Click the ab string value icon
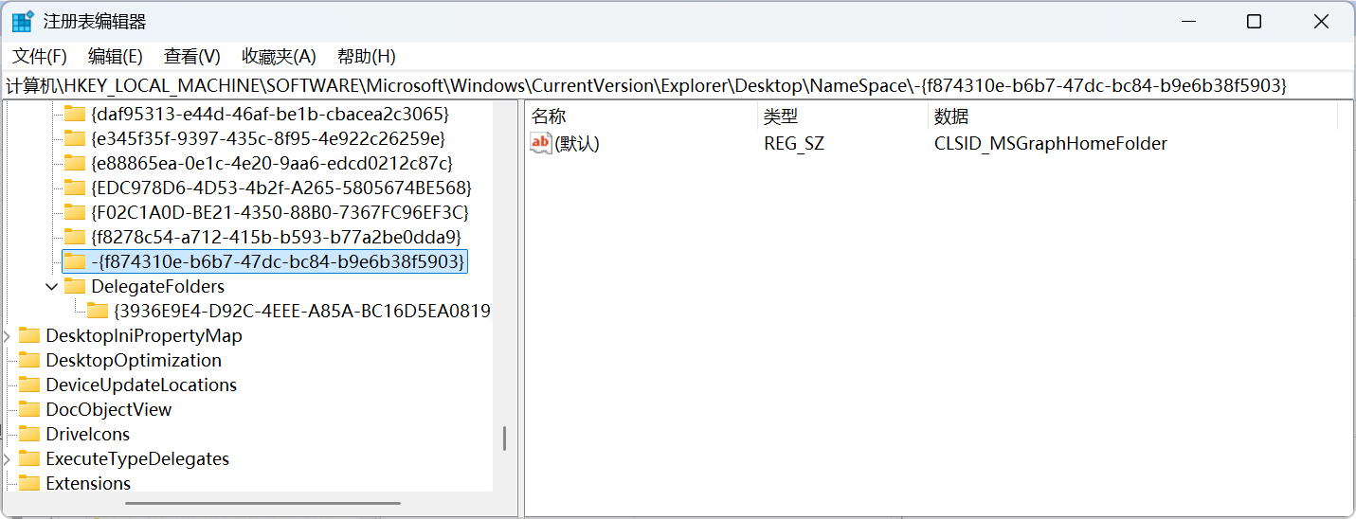The width and height of the screenshot is (1356, 519). click(x=540, y=143)
